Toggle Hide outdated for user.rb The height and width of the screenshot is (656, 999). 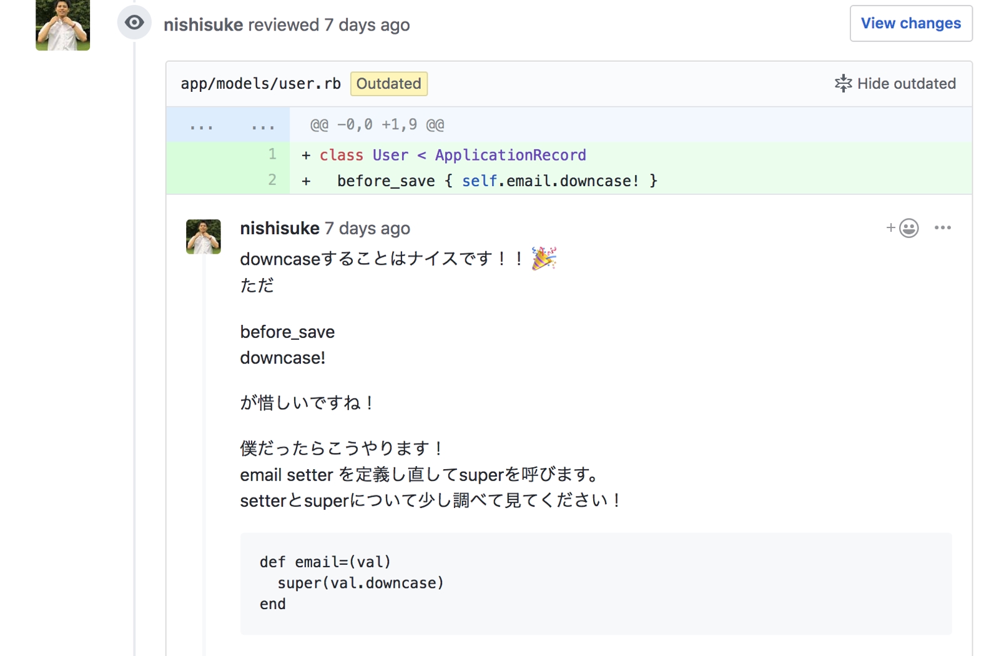895,84
